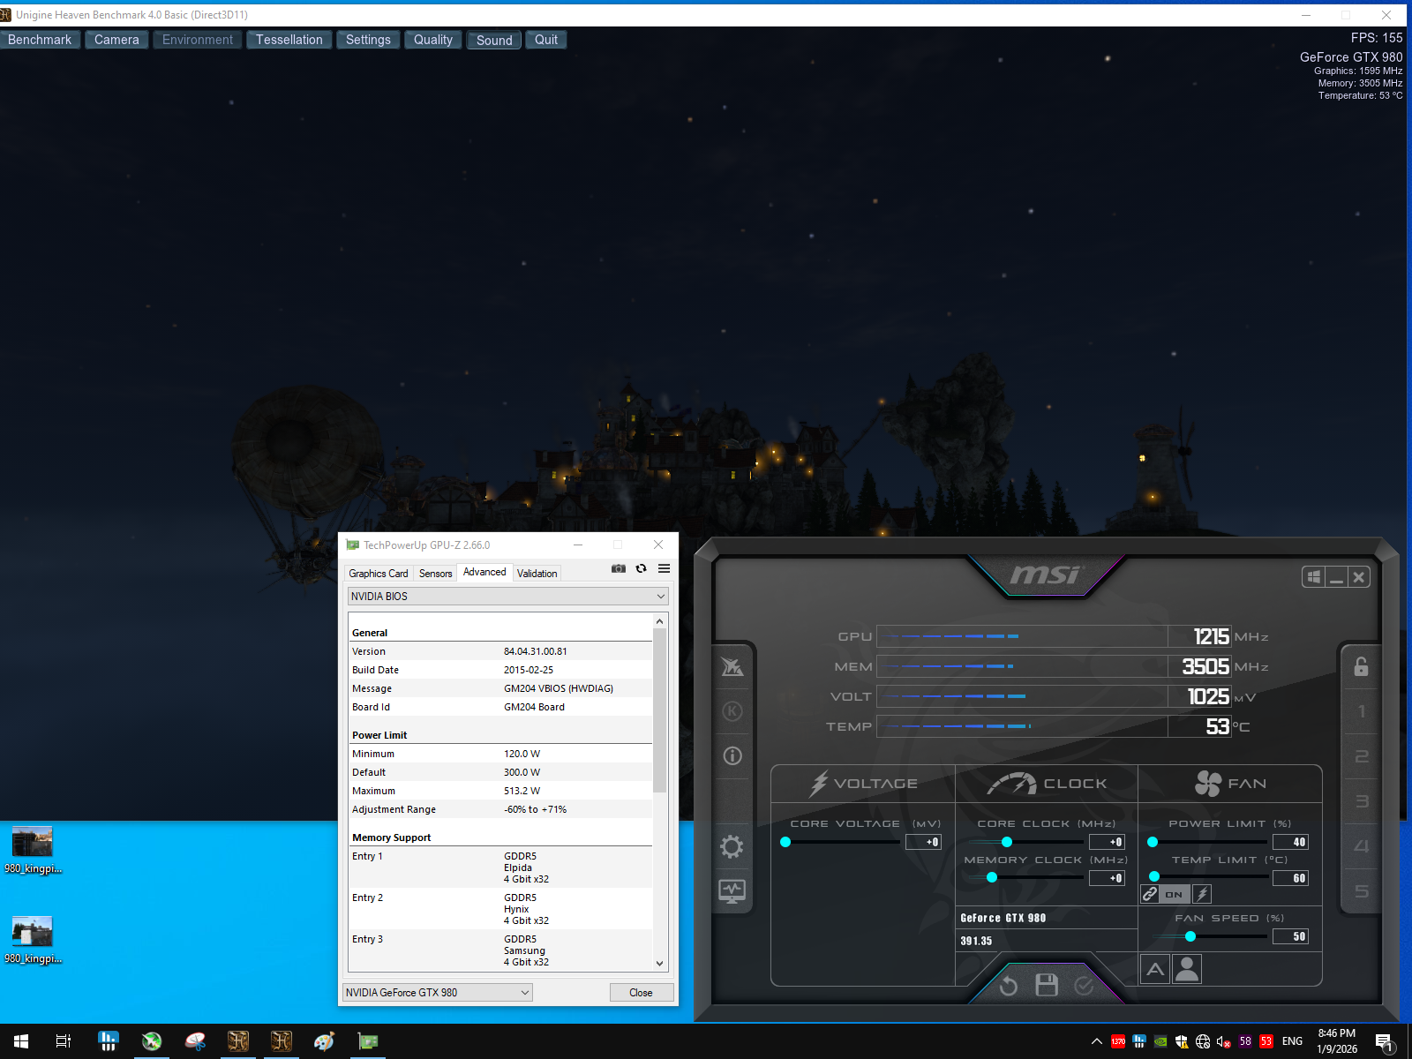Click the Kombustor K icon in Afterburner
Screen dimensions: 1412x1059
point(732,711)
